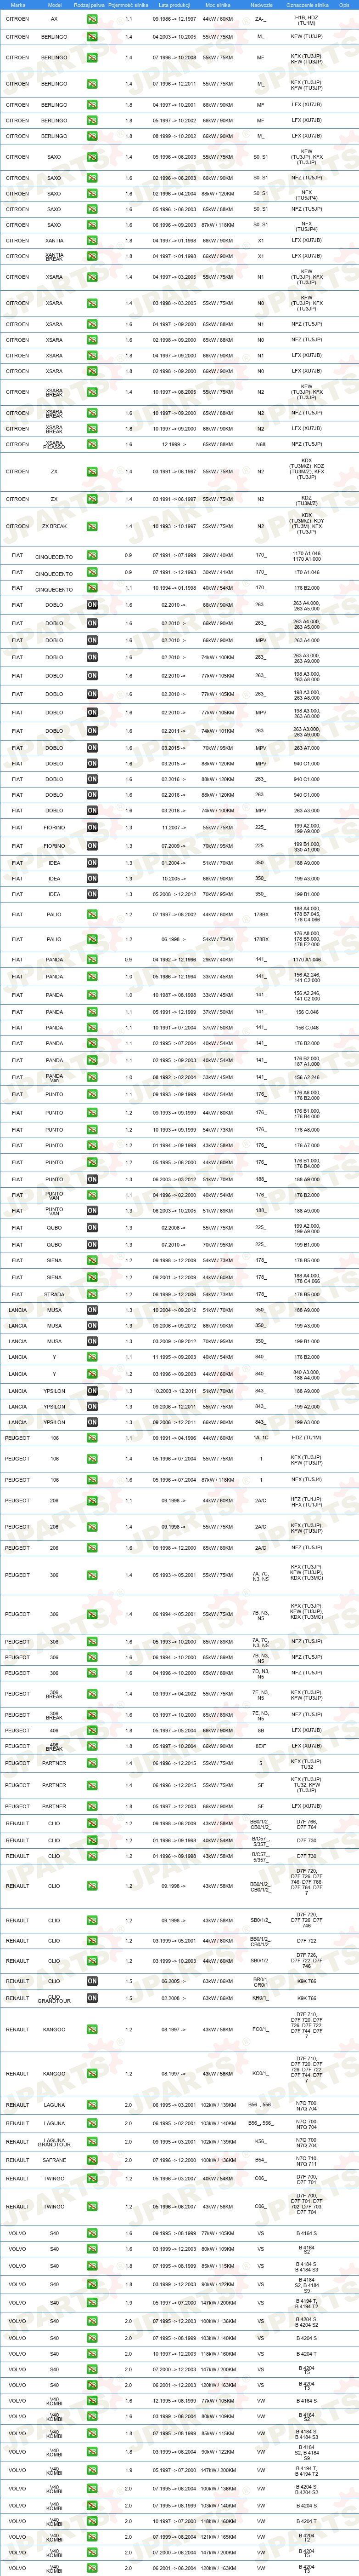Viewport: 359px width, 2576px height.
Task: Click the belt icon for Fiat Panda Van
Action: point(92,1077)
